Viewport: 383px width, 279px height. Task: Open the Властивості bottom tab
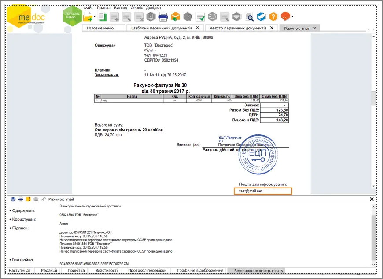coord(107,270)
